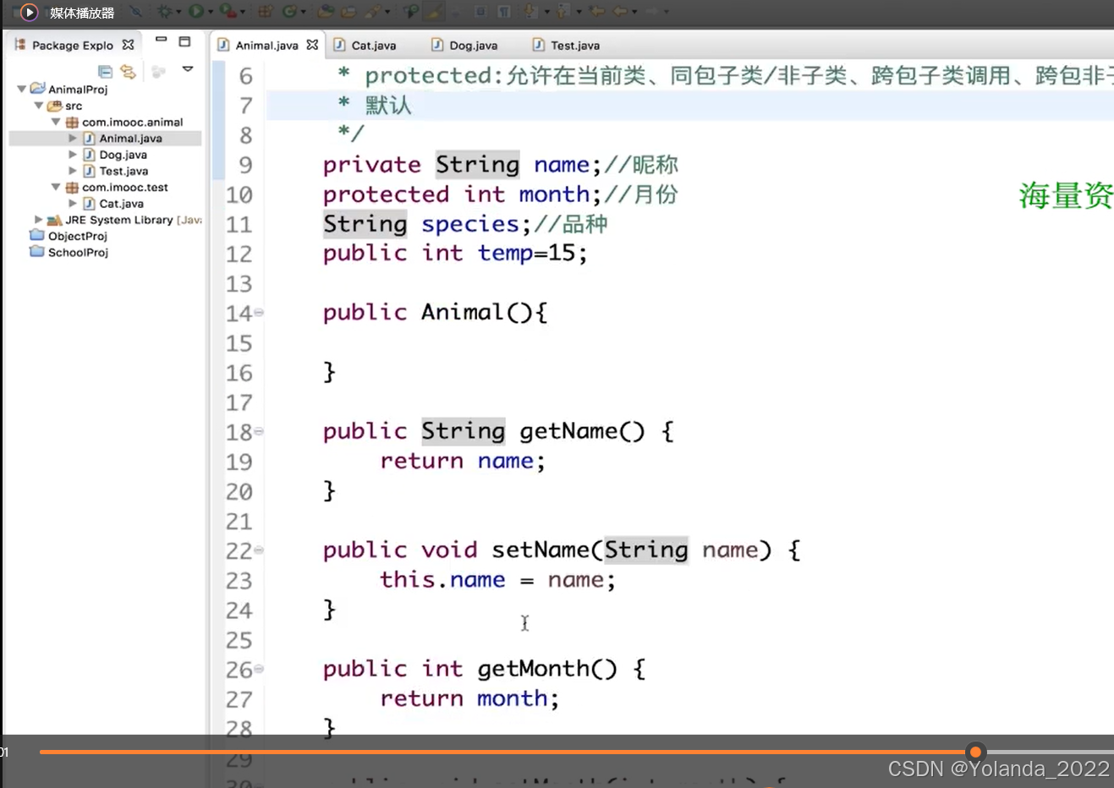The width and height of the screenshot is (1114, 788).
Task: Click the word 'species' on line 11
Action: pos(470,224)
